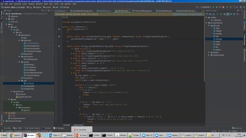Expand Plugins node in Maven panel

pos(209,53)
